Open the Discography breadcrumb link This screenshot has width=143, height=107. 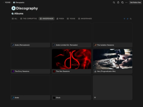pyautogui.click(x=19, y=2)
